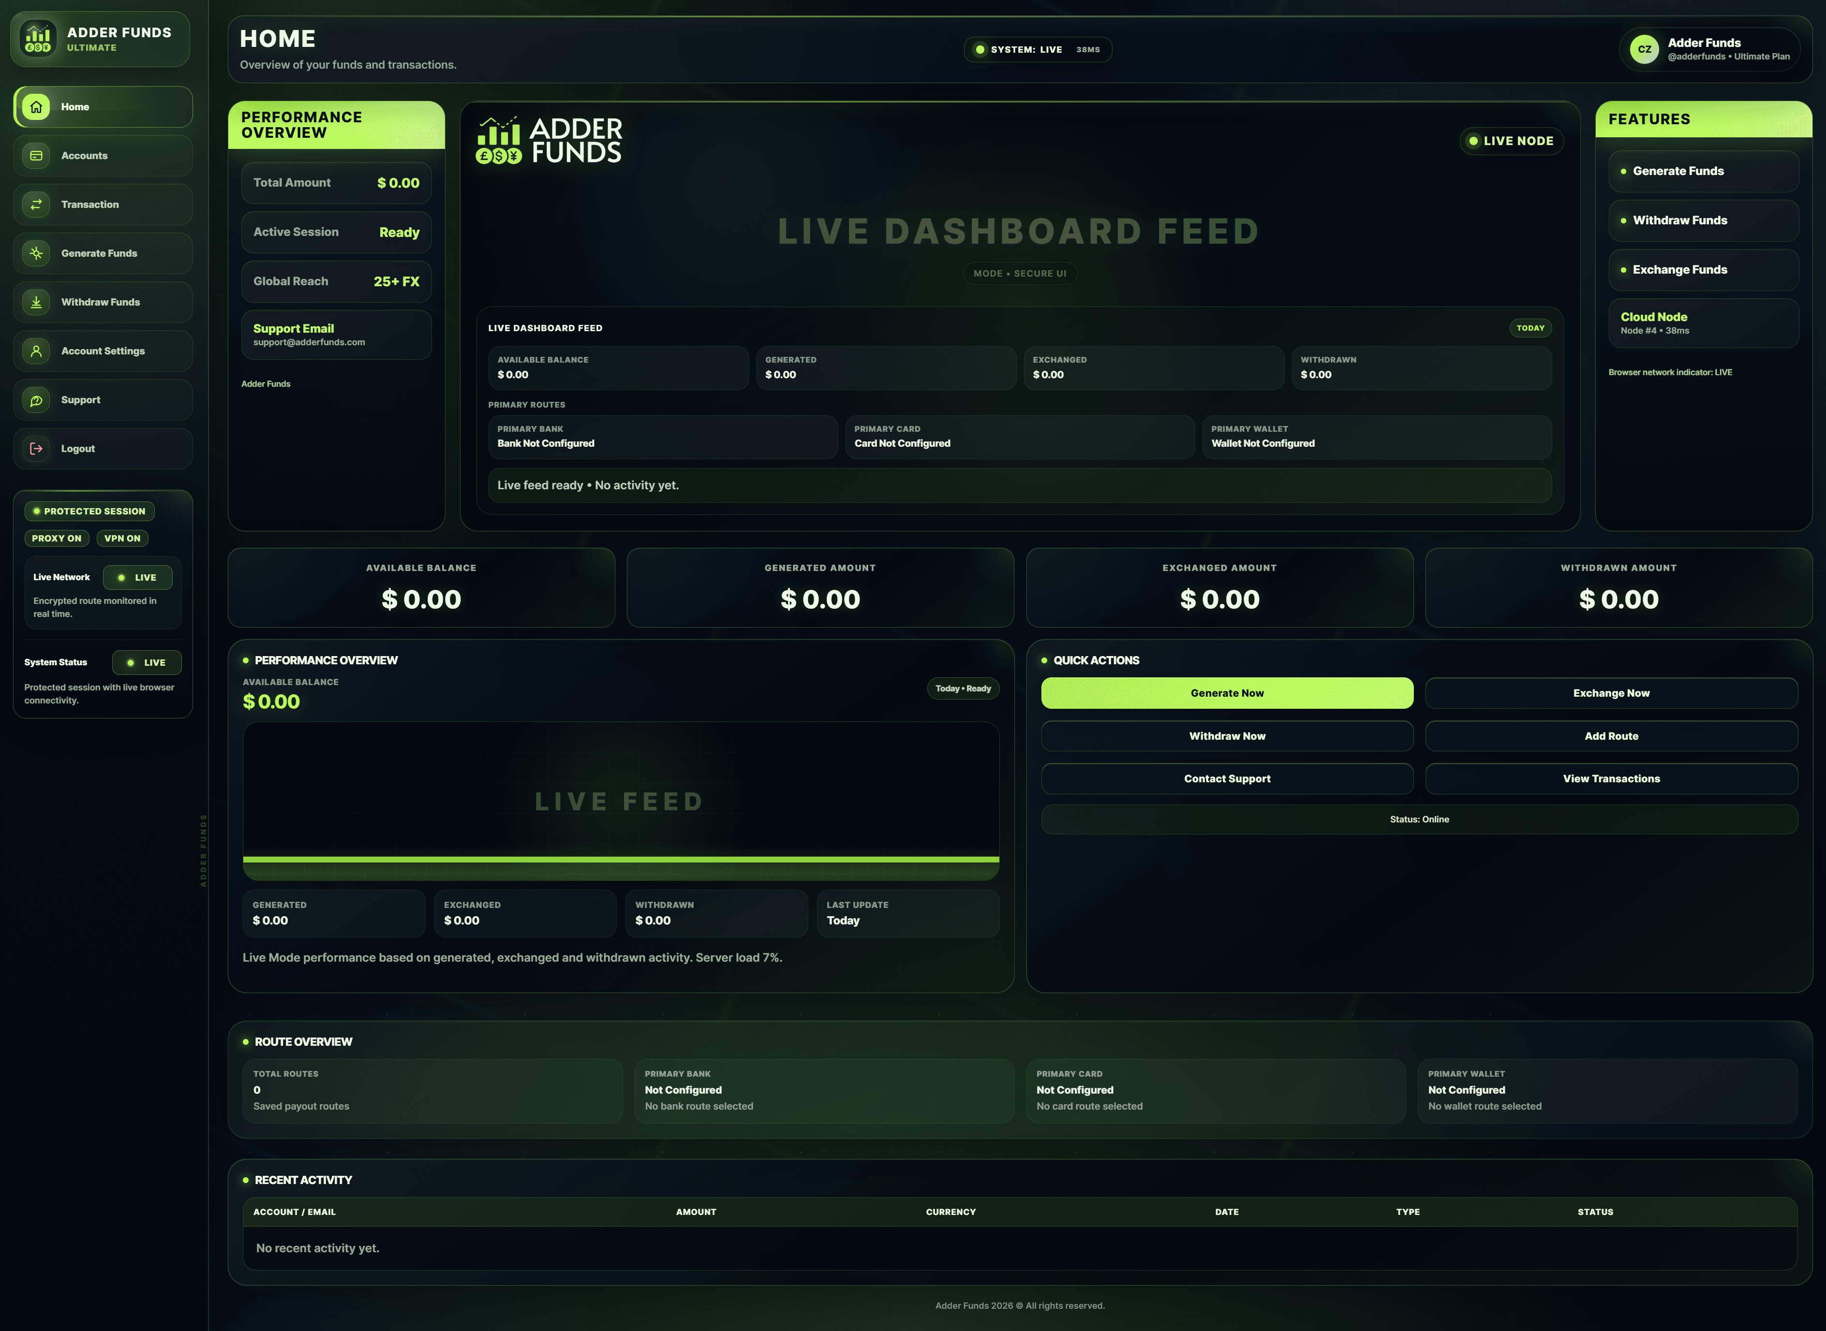Click the Last Update Today tile
Viewport: 1826px width, 1331px height.
[x=908, y=913]
